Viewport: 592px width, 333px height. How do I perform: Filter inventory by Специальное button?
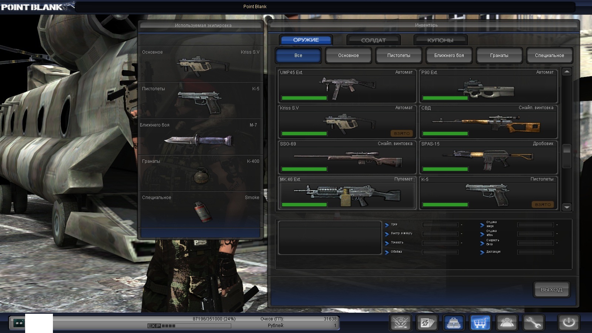(x=549, y=55)
